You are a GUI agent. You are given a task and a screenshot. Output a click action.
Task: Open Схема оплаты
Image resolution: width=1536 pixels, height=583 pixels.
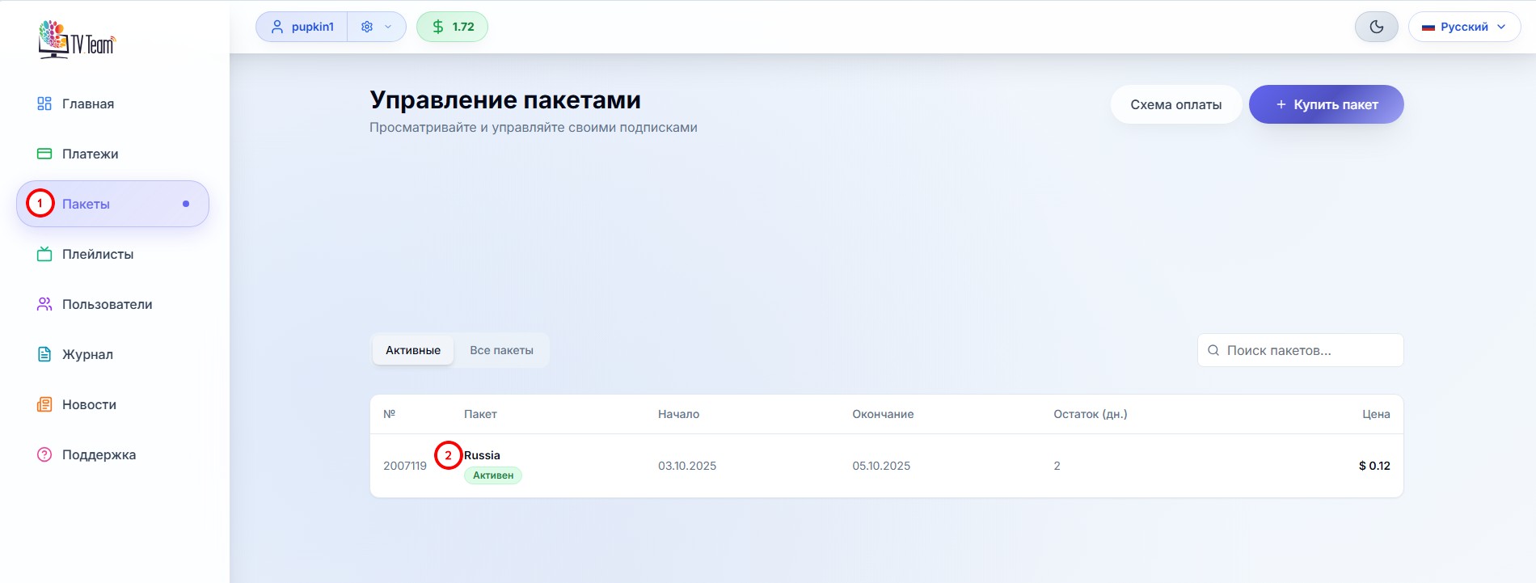[1175, 104]
